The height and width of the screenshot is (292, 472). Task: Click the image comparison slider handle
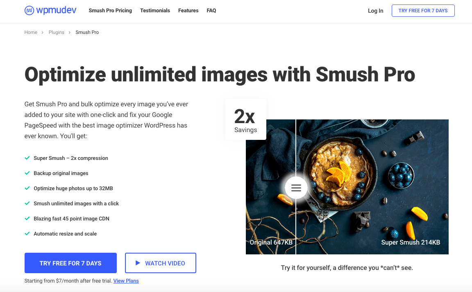coord(296,188)
